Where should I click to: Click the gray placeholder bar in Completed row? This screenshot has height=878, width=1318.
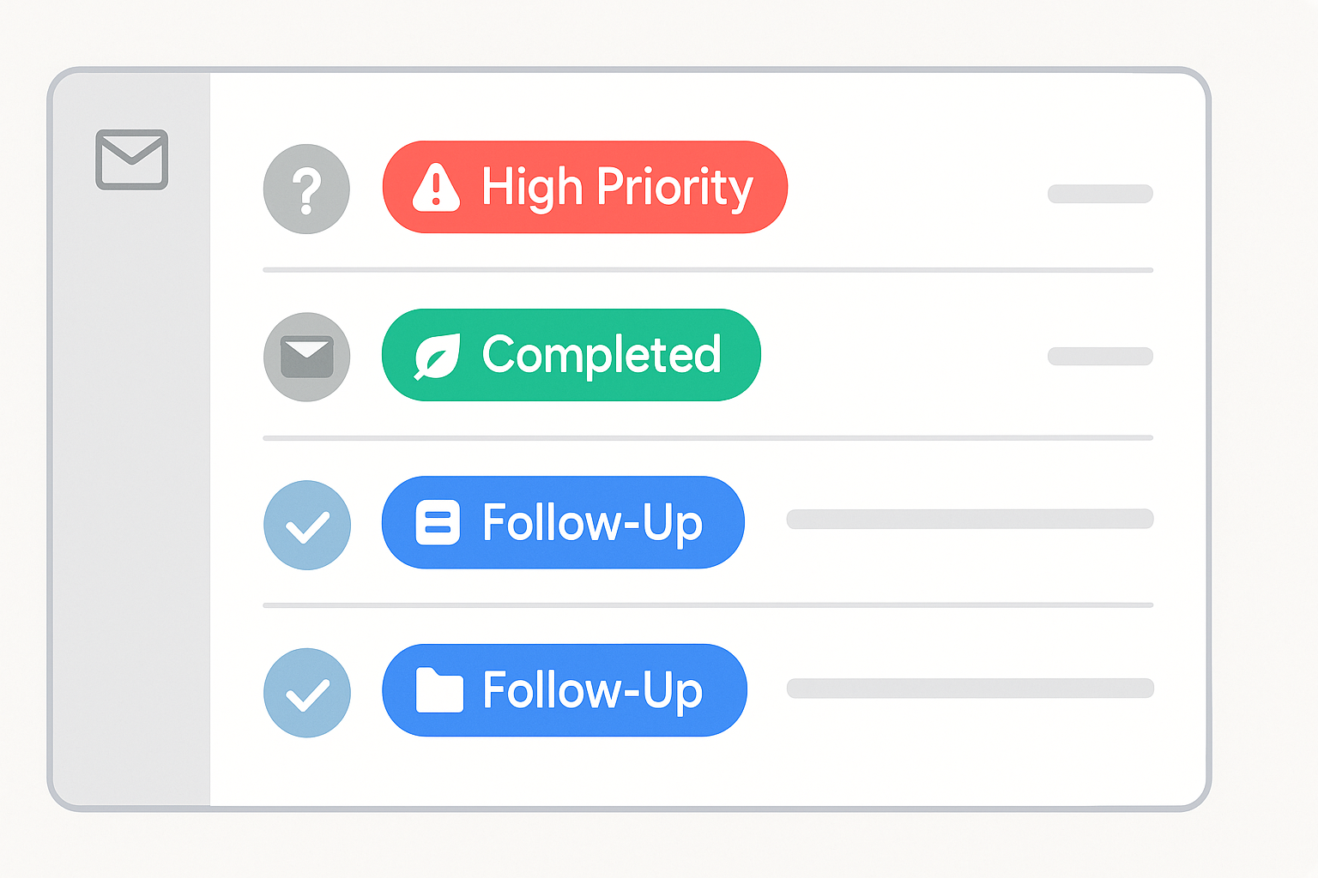[x=1100, y=356]
